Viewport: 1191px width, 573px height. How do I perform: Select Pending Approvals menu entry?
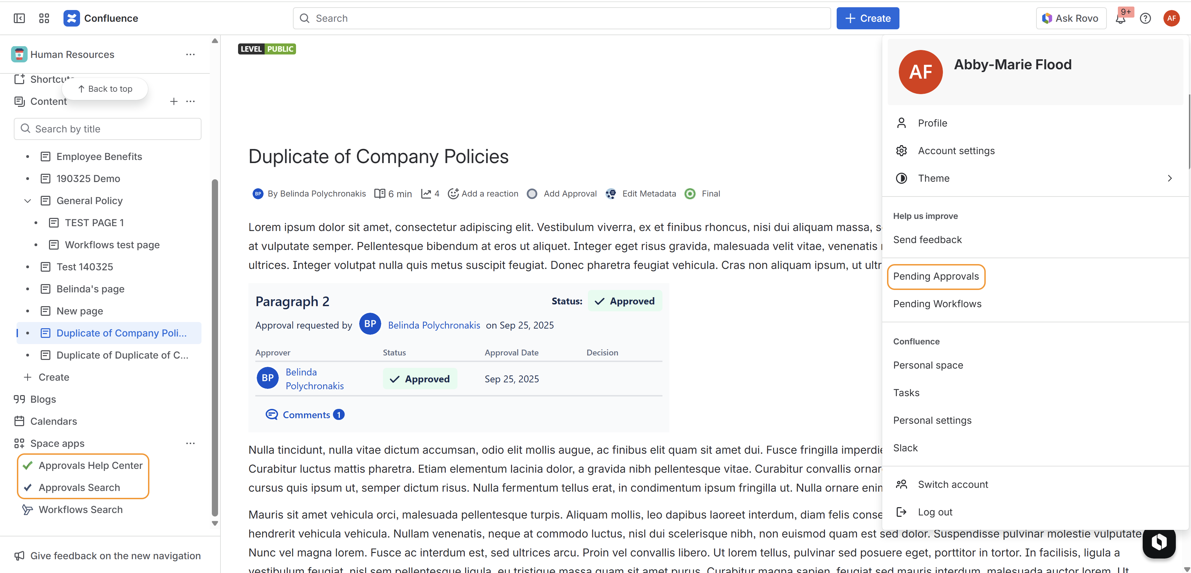click(x=936, y=277)
